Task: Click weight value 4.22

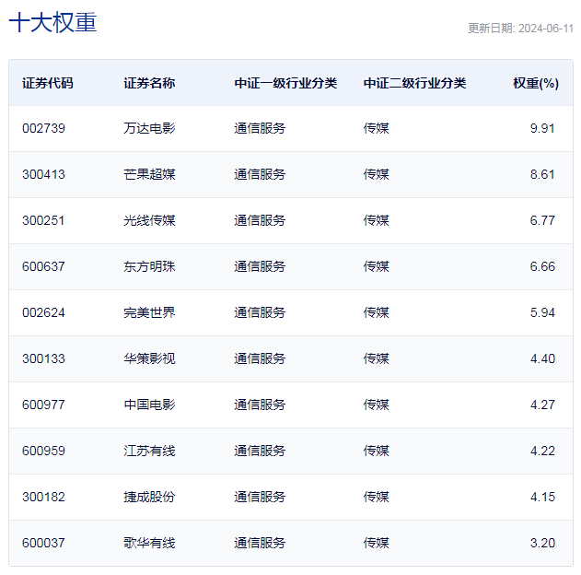Action: 542,451
